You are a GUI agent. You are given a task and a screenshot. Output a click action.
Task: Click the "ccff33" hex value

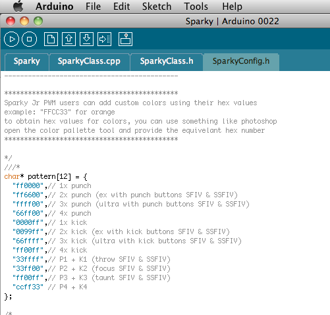pos(28,287)
